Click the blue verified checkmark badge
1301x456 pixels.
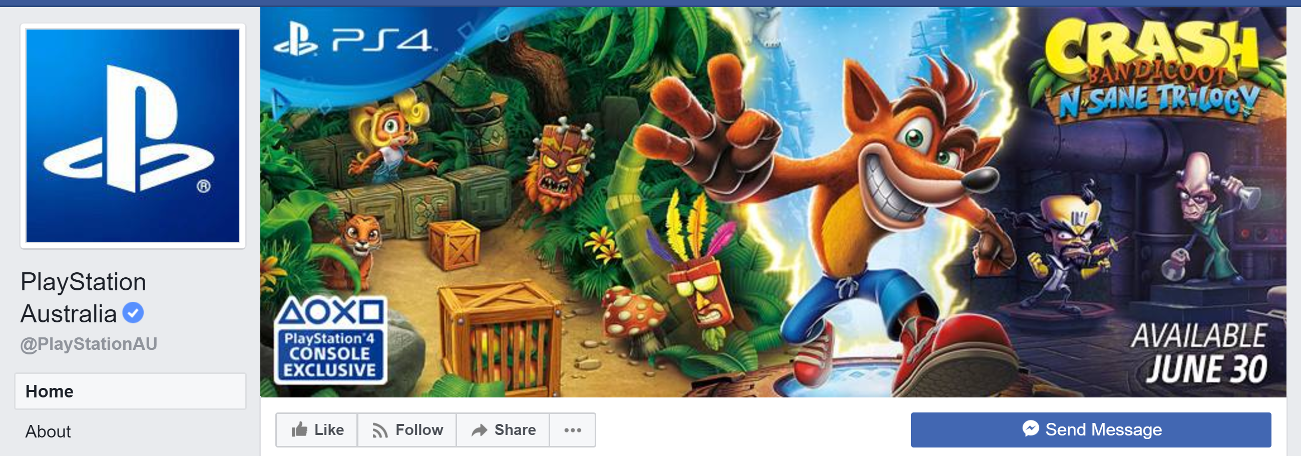click(x=133, y=313)
